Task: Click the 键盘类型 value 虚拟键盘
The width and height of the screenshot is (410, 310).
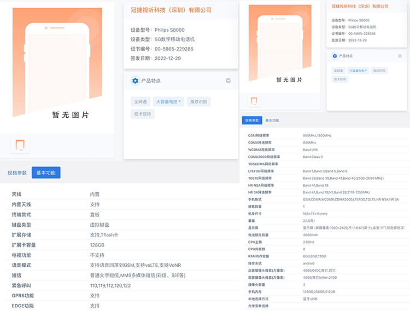Action: point(99,225)
